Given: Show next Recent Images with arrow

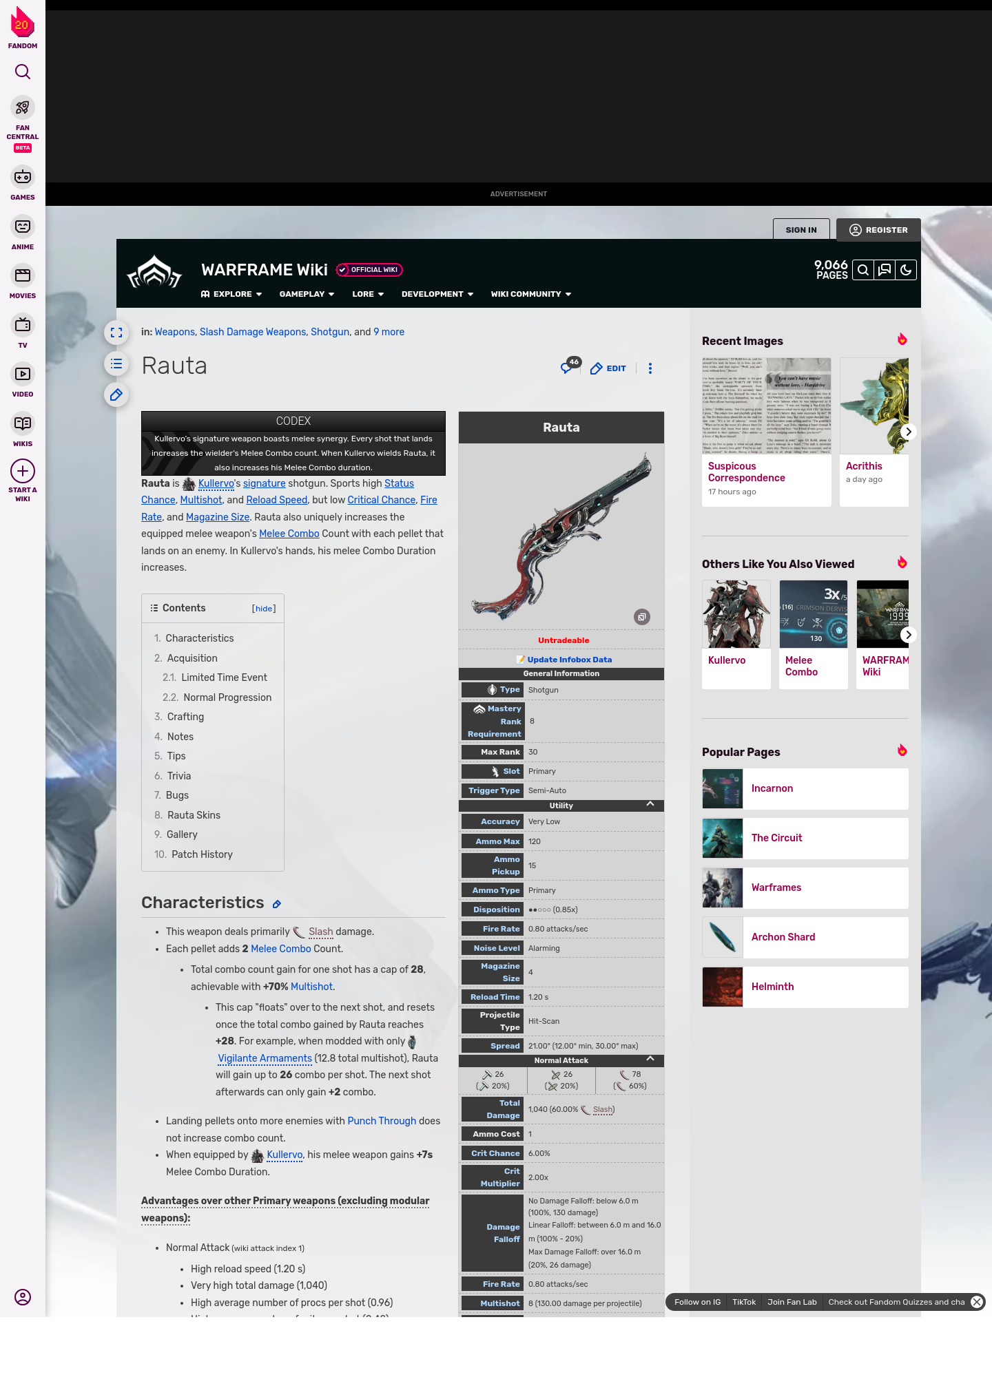Looking at the screenshot, I should 909,432.
